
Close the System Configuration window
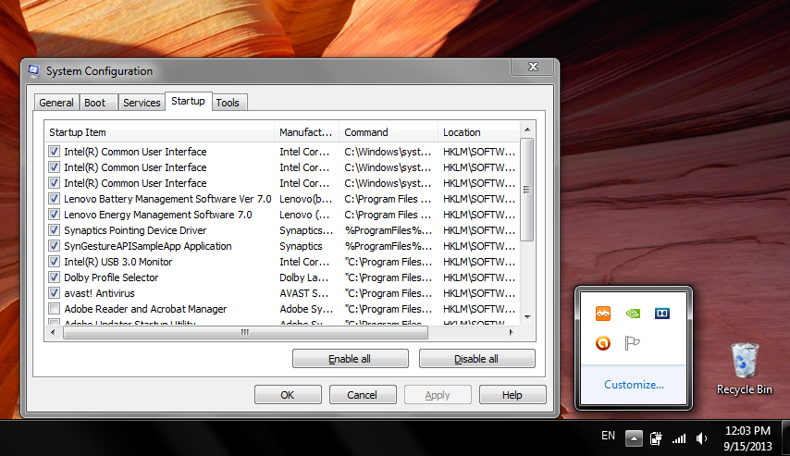click(534, 67)
